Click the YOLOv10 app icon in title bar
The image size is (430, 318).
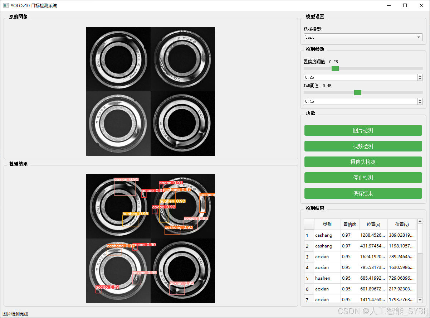click(x=6, y=5)
